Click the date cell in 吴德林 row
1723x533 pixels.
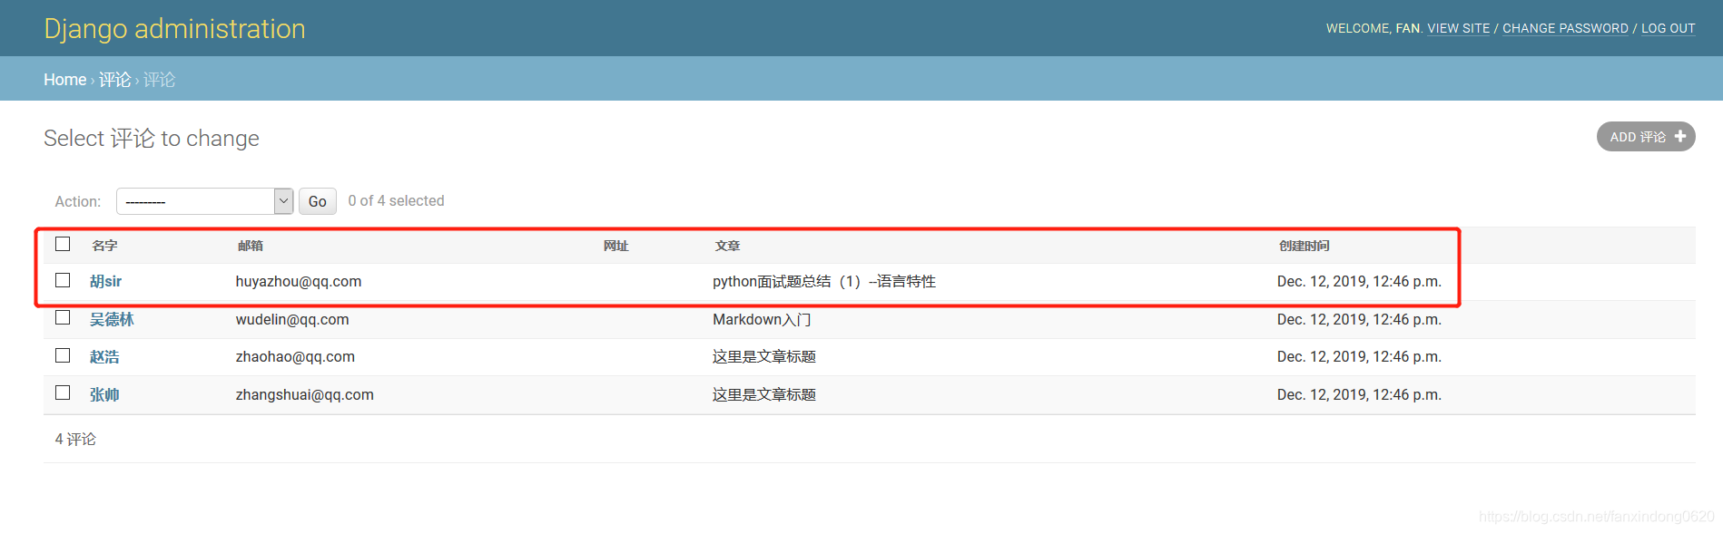click(x=1359, y=319)
